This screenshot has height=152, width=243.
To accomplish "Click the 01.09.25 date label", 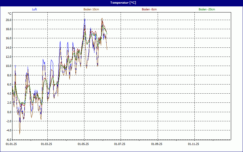I will coord(157,144).
